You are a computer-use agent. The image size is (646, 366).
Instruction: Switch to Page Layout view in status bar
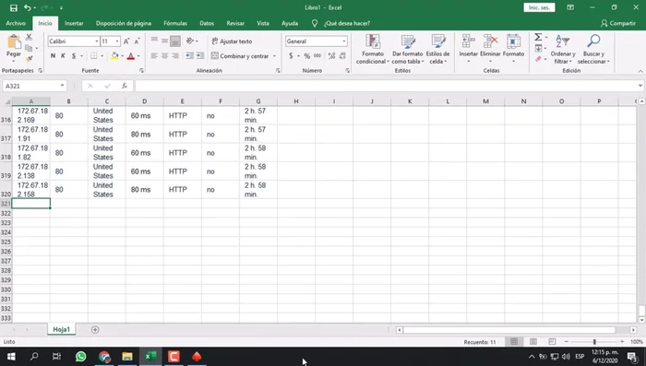point(533,342)
